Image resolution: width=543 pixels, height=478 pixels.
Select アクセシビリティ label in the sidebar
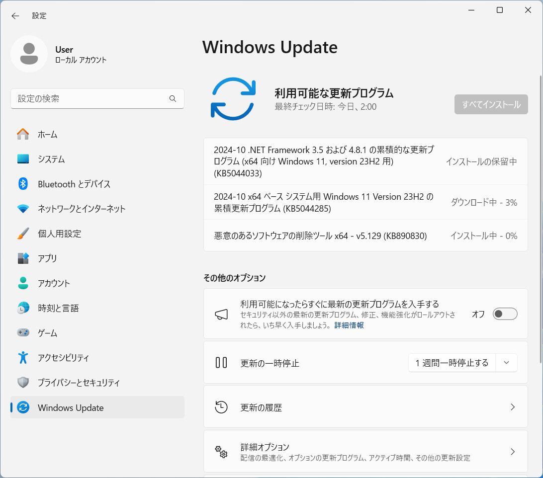coord(63,358)
